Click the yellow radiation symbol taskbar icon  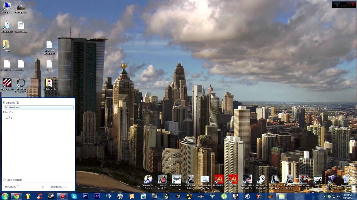[x=189, y=196]
